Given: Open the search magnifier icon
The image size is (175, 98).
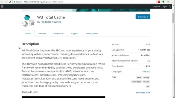Looking at the screenshot, I should (x=170, y=7).
